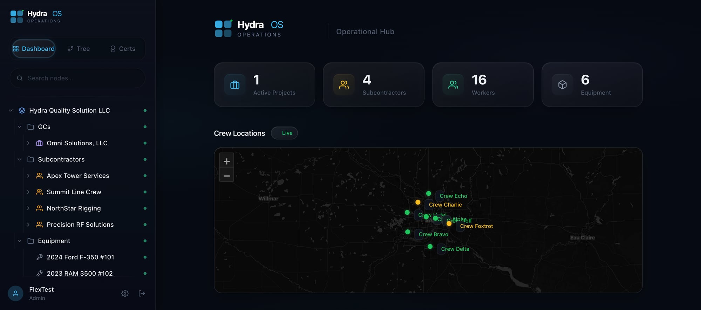Select the NorthStar Rigging label

click(x=74, y=208)
